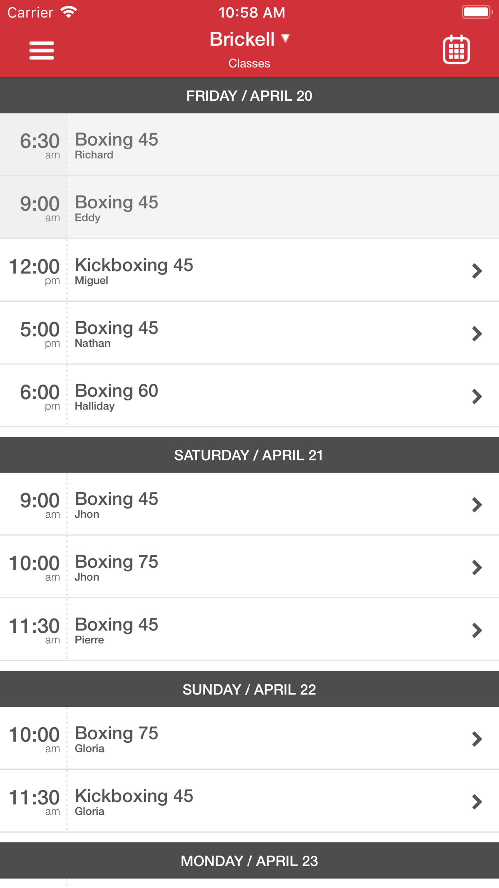Image resolution: width=499 pixels, height=888 pixels.
Task: Open the calendar date picker icon
Action: (456, 50)
